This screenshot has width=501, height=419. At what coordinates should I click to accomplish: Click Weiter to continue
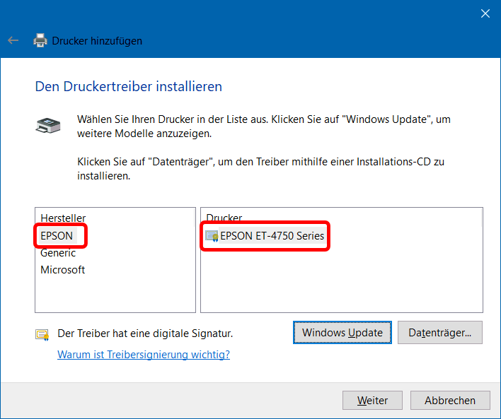tap(372, 401)
